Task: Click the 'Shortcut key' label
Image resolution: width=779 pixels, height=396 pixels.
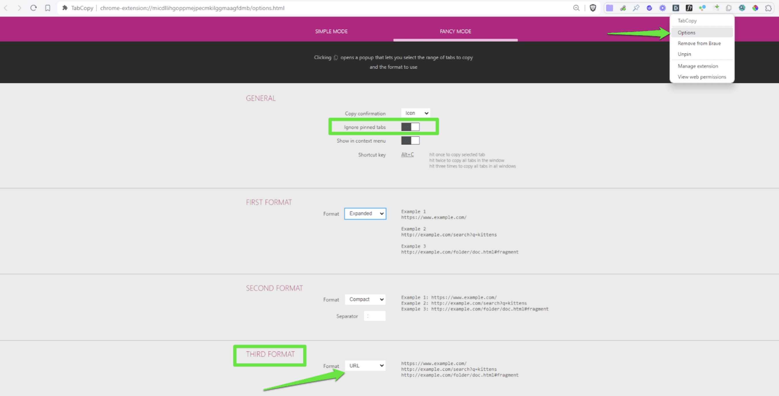Action: (372, 155)
